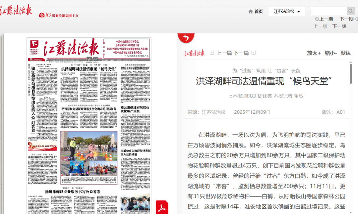This screenshot has height=214, width=358.
Task: Click the home icon beside 首页
Action: click(x=251, y=12)
